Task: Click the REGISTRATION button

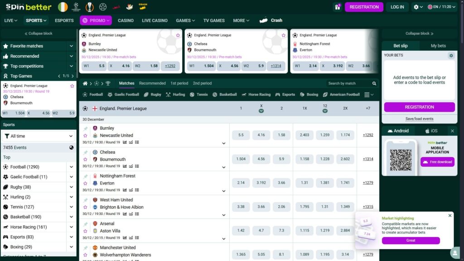Action: click(364, 7)
